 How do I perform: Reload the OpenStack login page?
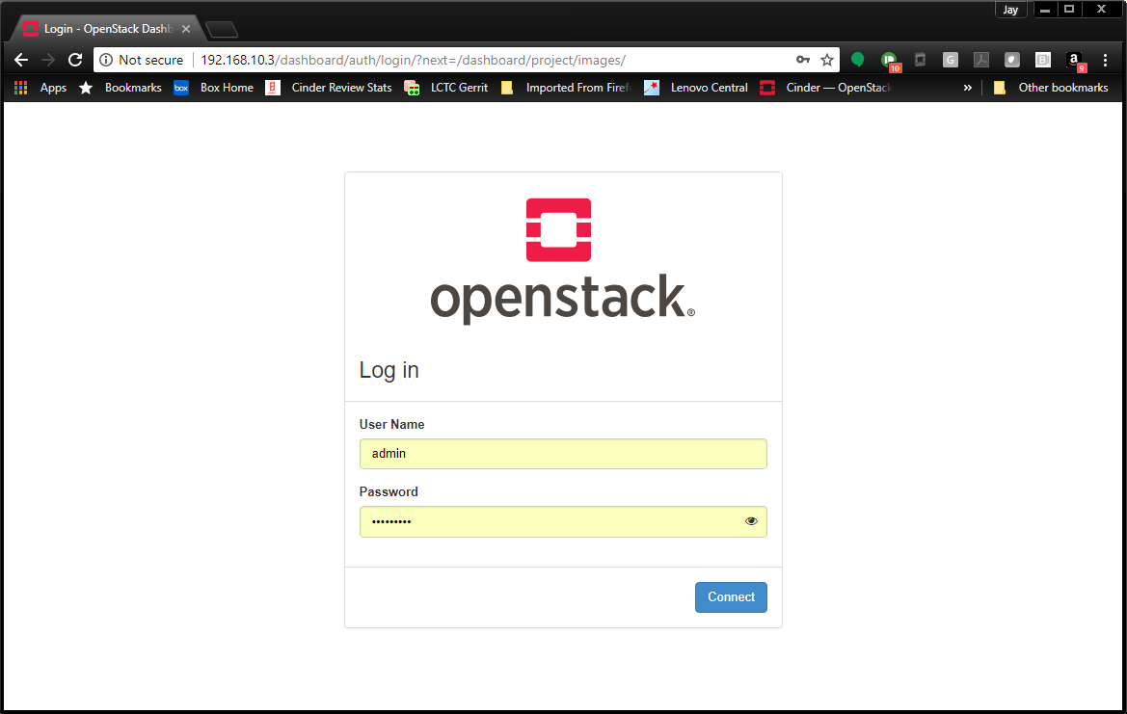tap(75, 60)
